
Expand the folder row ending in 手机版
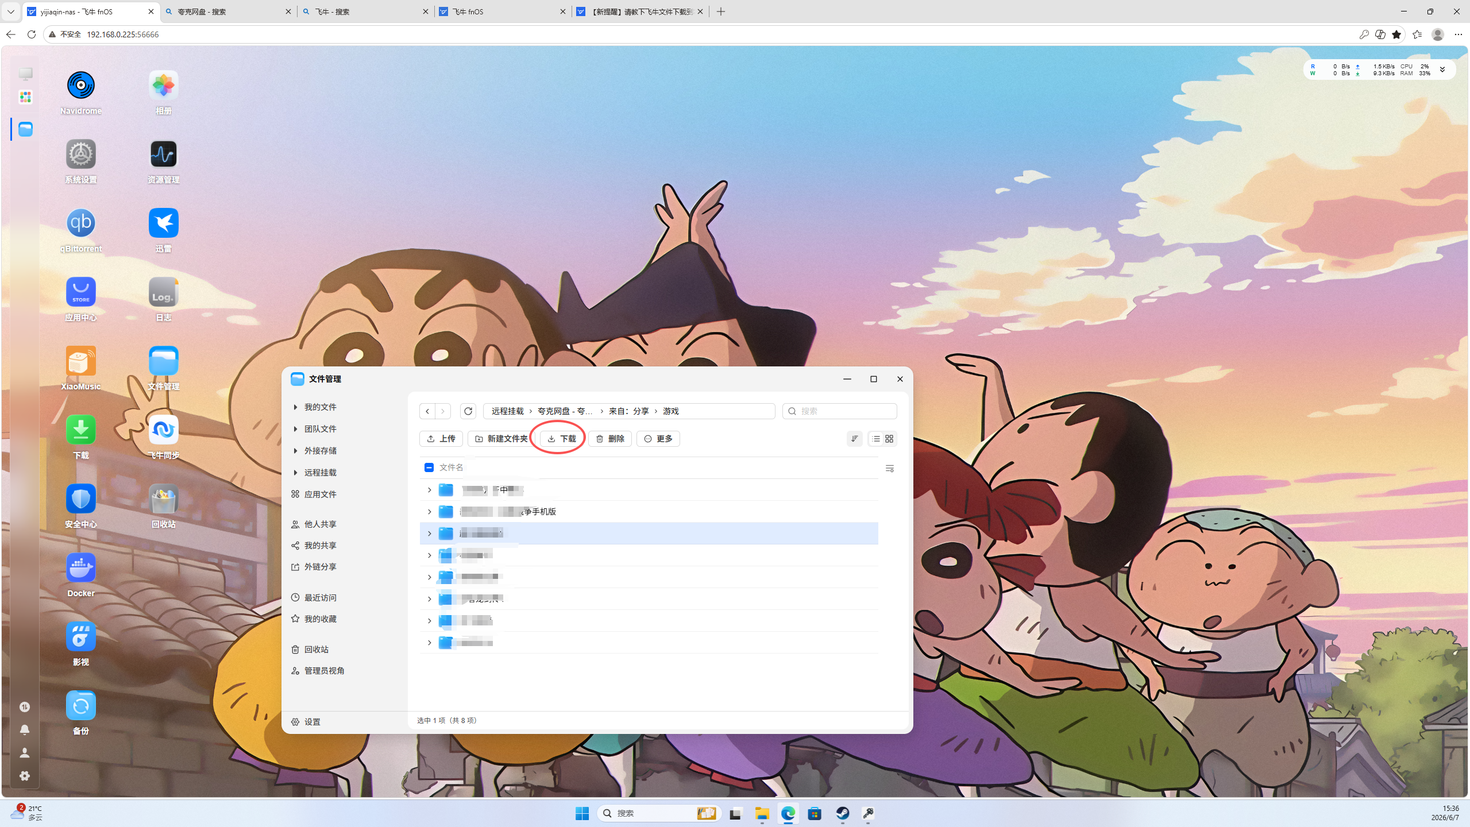(x=429, y=512)
